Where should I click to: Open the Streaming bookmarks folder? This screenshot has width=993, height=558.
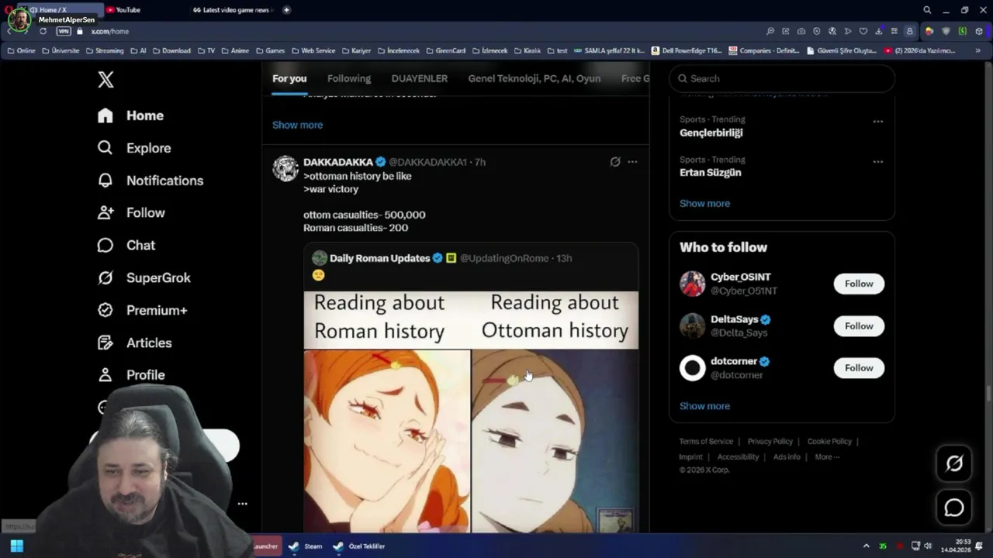[105, 50]
